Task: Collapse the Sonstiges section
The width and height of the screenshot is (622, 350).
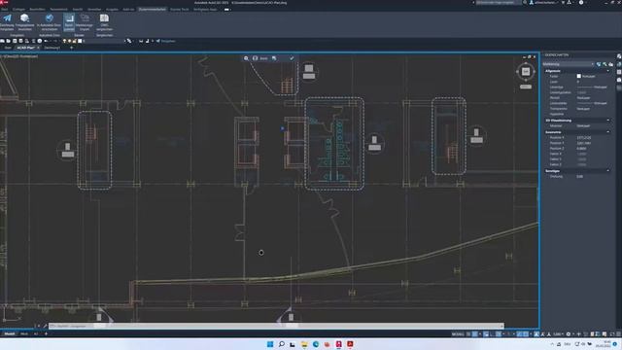Action: (x=608, y=171)
